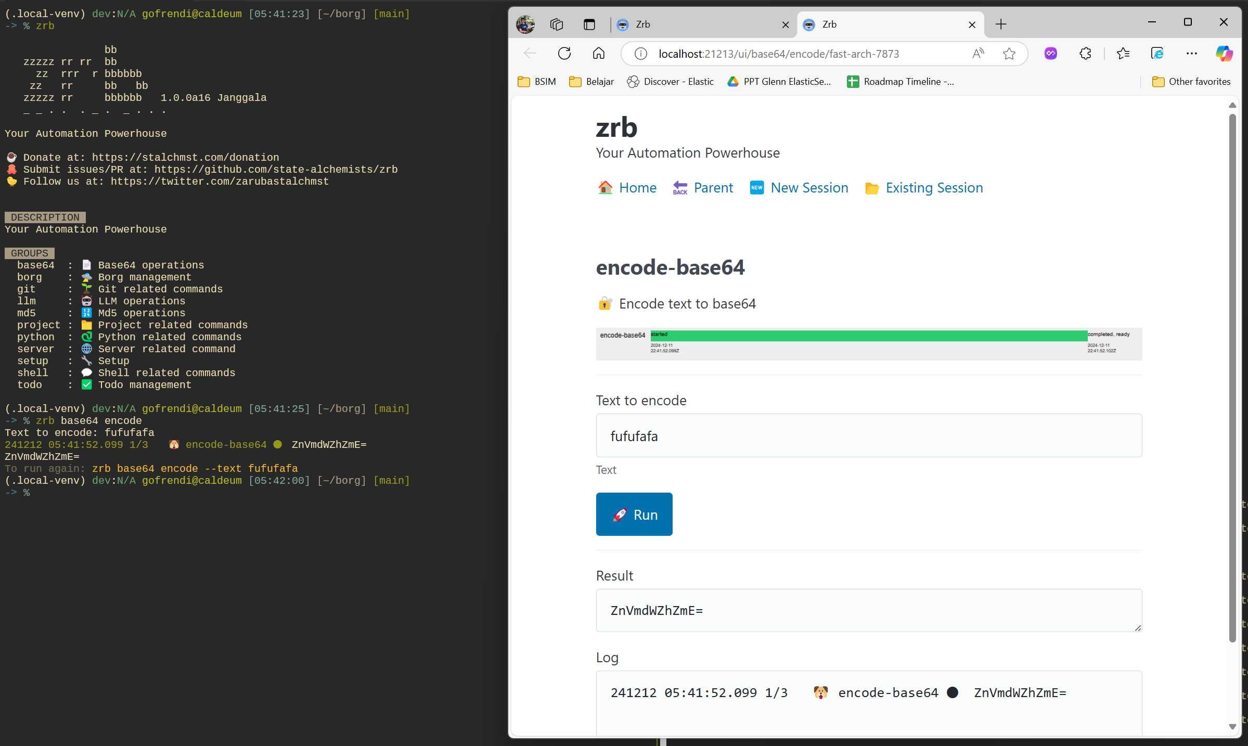Open Roadmap Timeline bookmark
Viewport: 1248px width, 746px height.
coord(900,82)
